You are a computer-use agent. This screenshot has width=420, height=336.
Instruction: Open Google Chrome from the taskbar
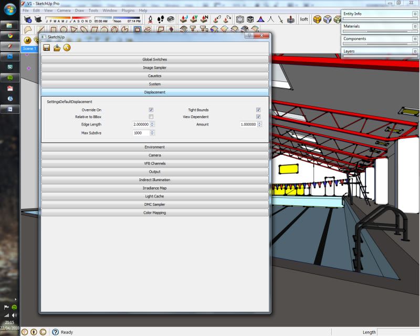click(x=10, y=36)
